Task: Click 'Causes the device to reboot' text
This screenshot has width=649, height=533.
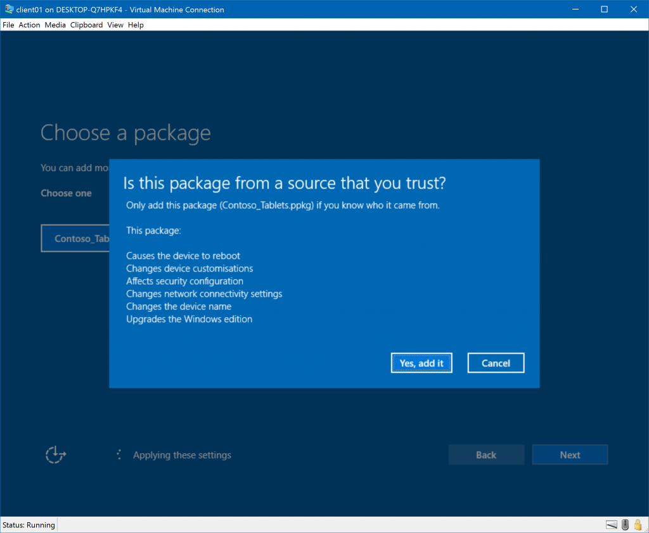Action: pos(183,256)
